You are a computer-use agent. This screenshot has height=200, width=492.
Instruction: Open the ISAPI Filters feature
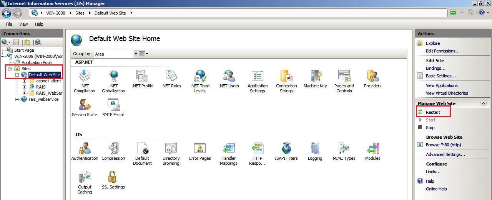point(286,151)
